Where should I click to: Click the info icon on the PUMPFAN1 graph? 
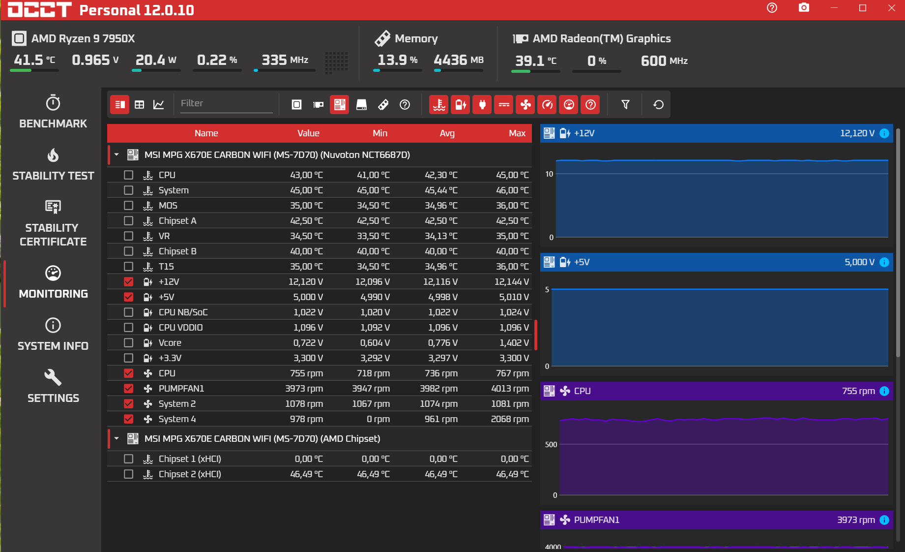click(884, 520)
